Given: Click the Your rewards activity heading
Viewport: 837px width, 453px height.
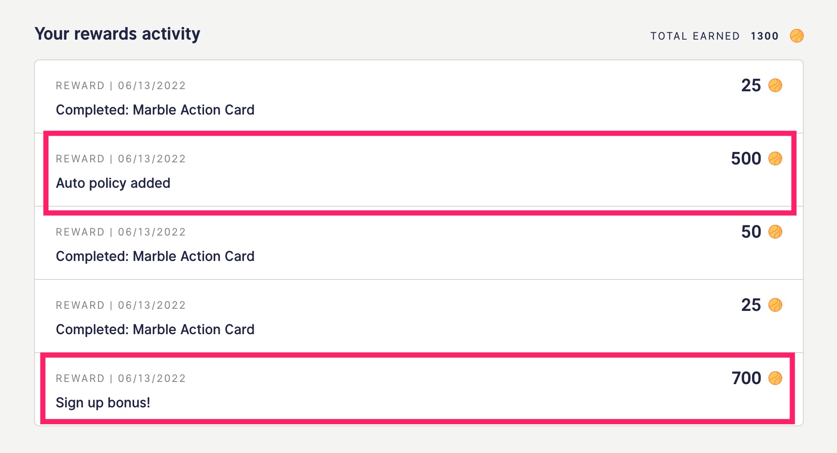Looking at the screenshot, I should 117,34.
